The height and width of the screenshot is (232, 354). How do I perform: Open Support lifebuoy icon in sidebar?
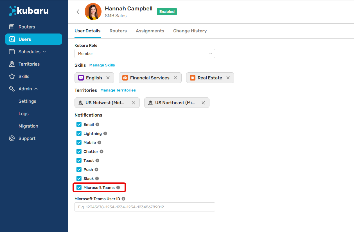12,139
